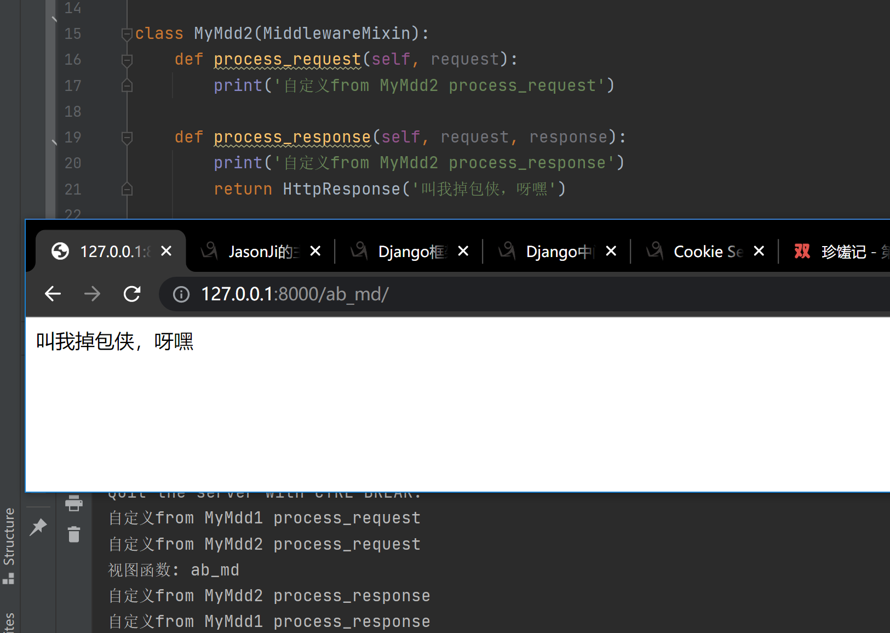The height and width of the screenshot is (633, 890).
Task: Collapse process_request fold marker on line 16
Action: click(x=127, y=60)
